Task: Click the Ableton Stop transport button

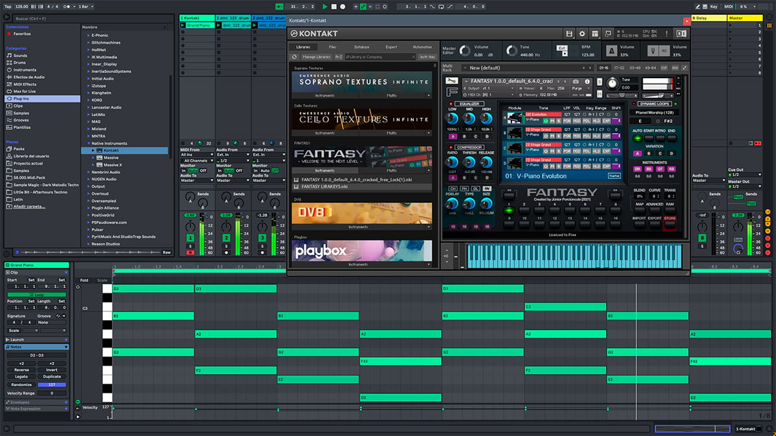Action: [x=334, y=6]
